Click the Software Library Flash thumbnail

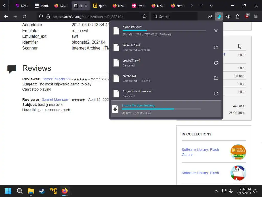click(x=238, y=173)
